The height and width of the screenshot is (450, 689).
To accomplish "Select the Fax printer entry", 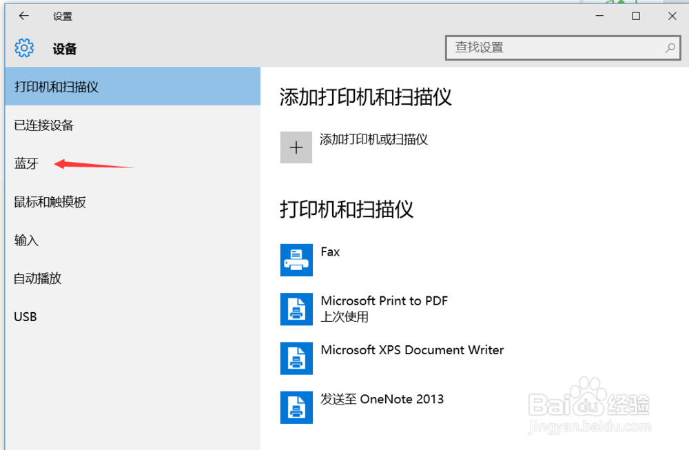I will [330, 252].
